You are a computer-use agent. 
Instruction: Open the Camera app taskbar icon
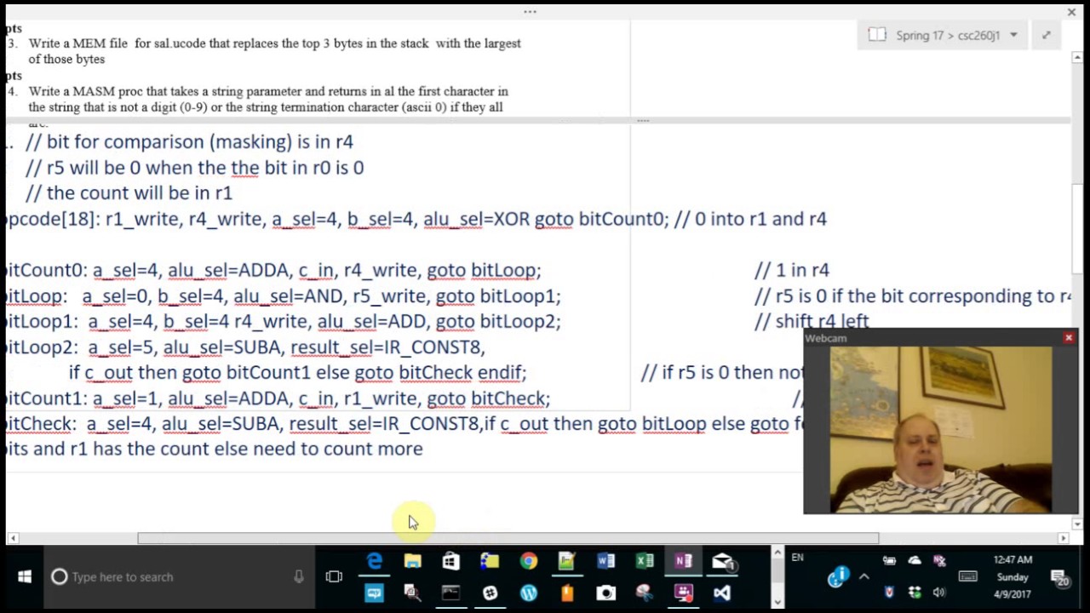pos(605,593)
